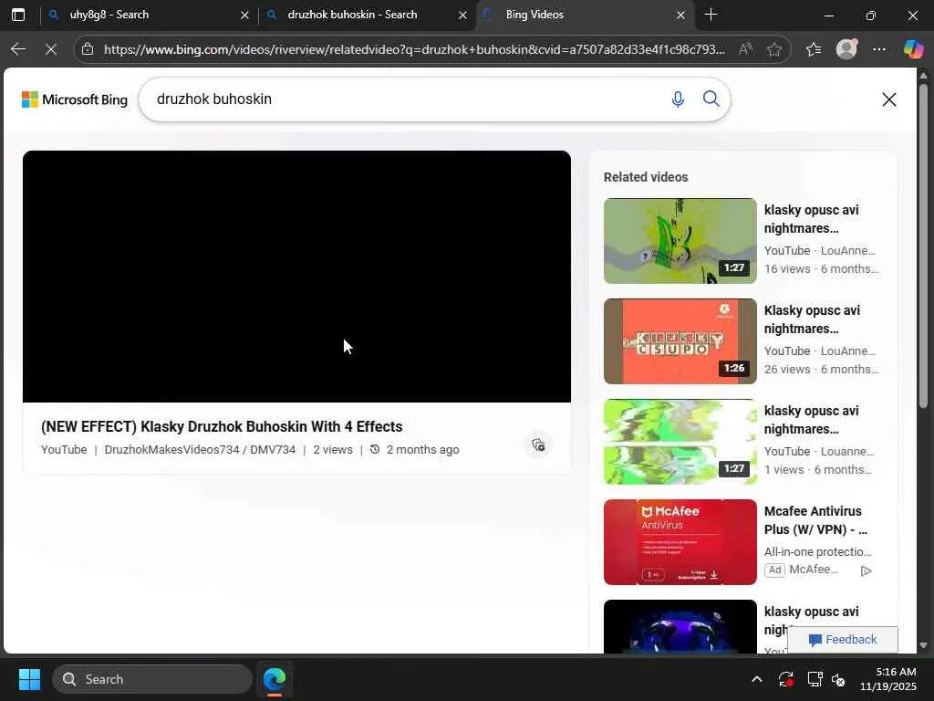Close the uhy8g8 - Search tab
Screen dimensions: 934x701
[244, 15]
